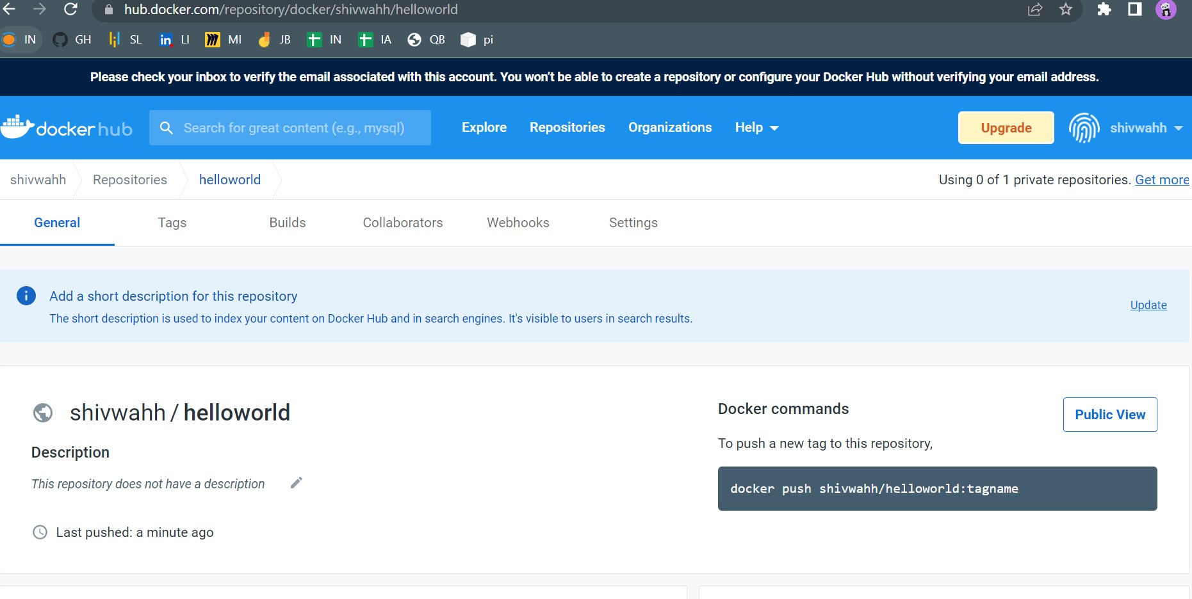Edit description with the pencil icon
Screen dimensions: 1192x599
[x=296, y=483]
